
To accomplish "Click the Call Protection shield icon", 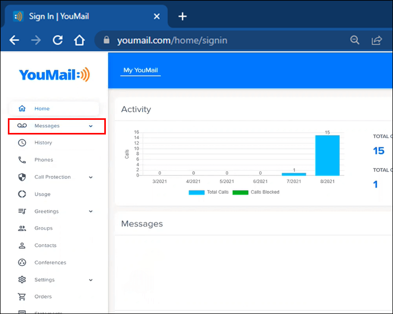I will [22, 177].
